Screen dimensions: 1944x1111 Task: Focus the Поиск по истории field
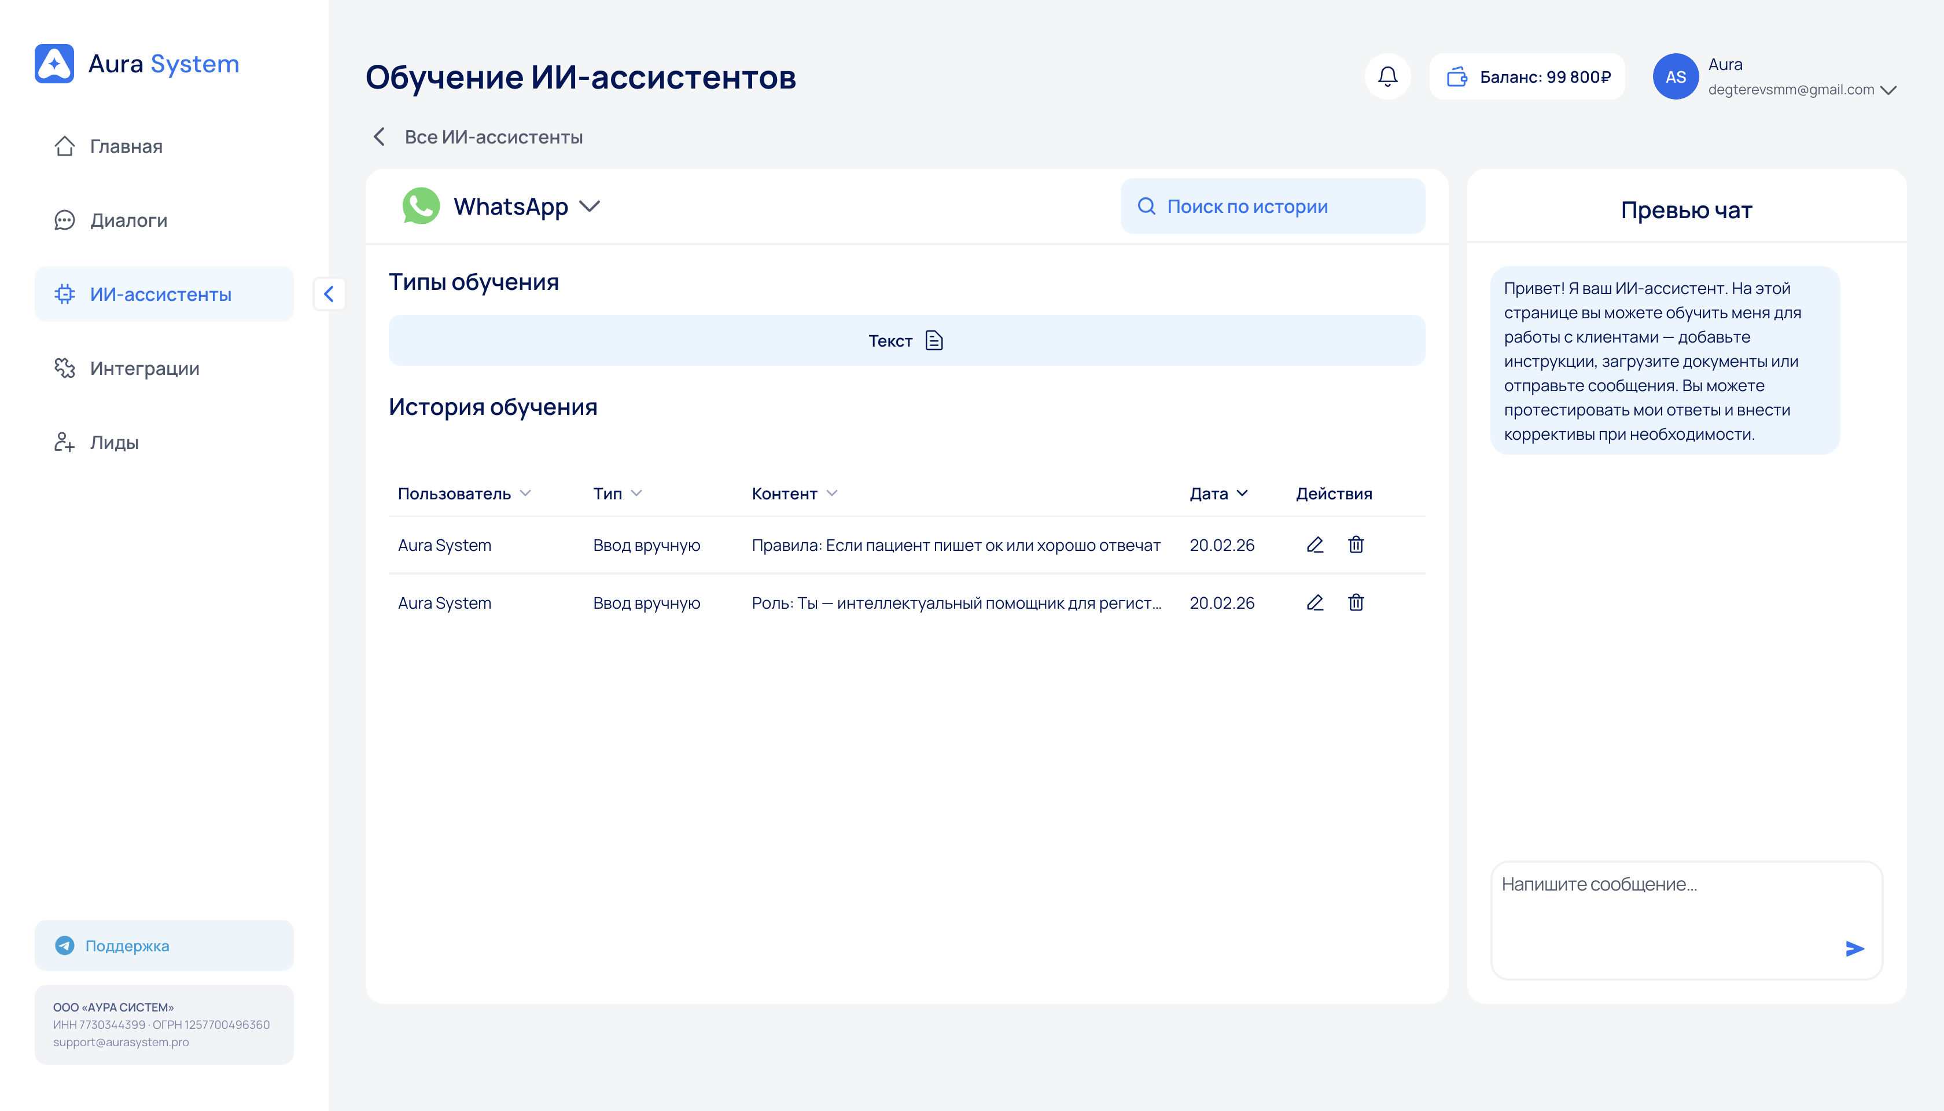[x=1273, y=206]
